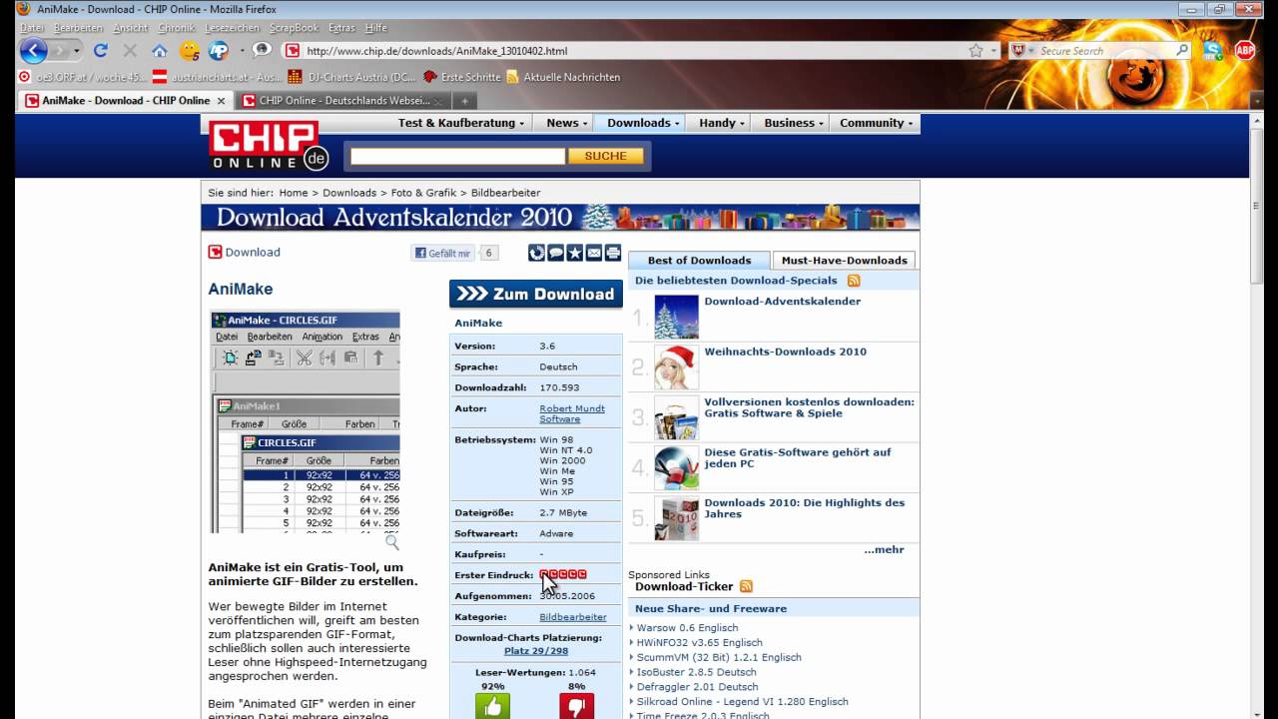Open the Platz 29/298 chart link

536,651
